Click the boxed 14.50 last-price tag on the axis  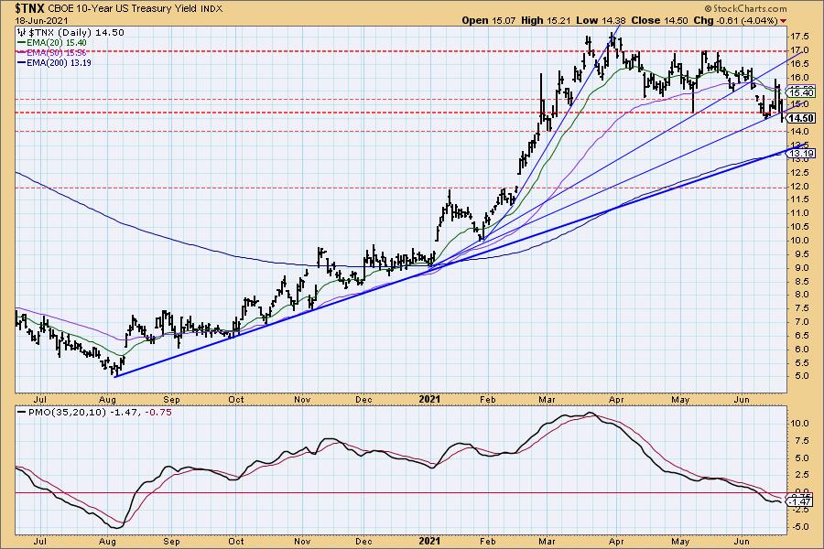[801, 118]
